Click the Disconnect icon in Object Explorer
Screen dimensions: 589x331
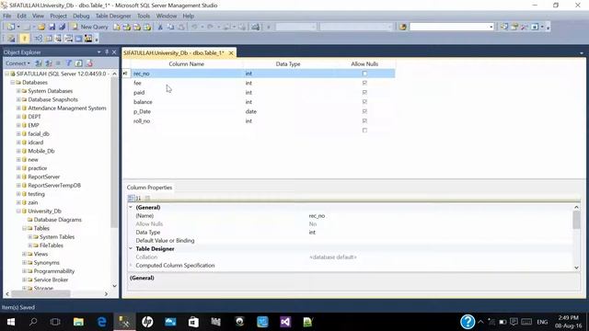tap(49, 63)
